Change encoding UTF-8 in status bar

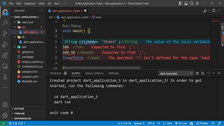coord(151,123)
